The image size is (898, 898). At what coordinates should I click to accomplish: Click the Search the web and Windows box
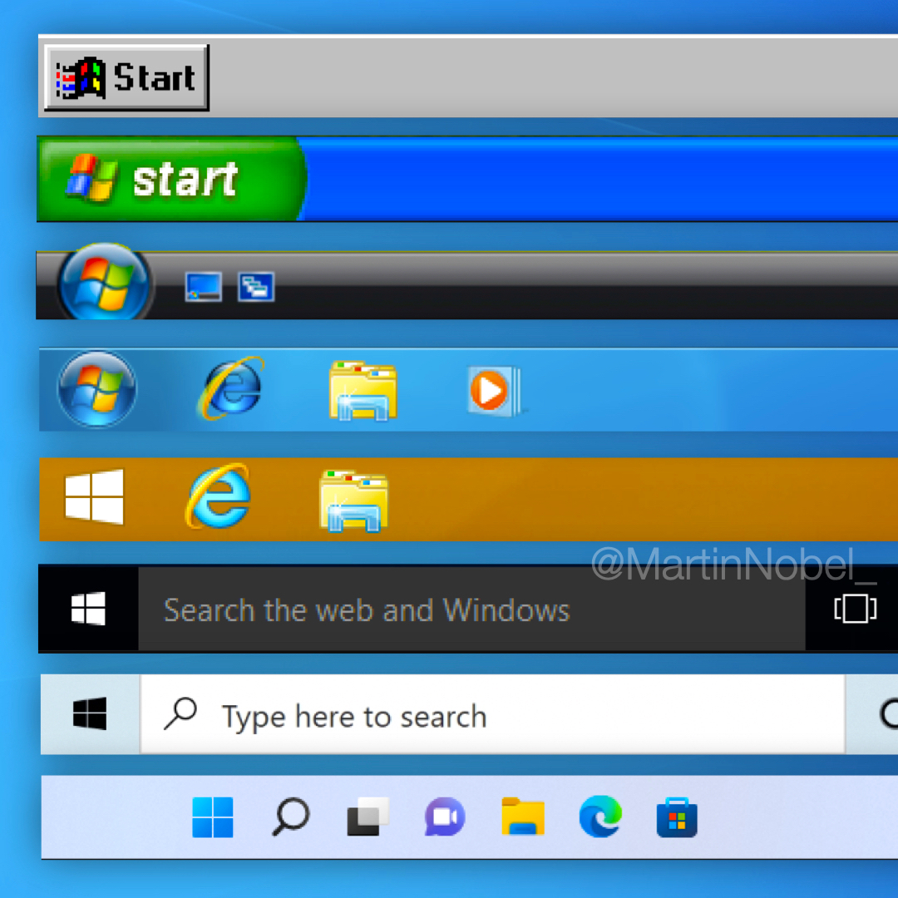(472, 609)
